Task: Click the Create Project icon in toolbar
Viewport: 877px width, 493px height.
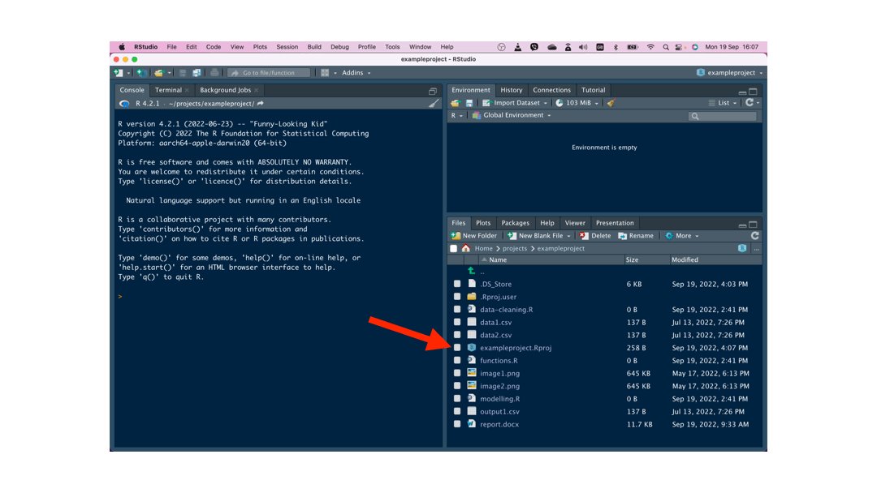Action: [142, 73]
